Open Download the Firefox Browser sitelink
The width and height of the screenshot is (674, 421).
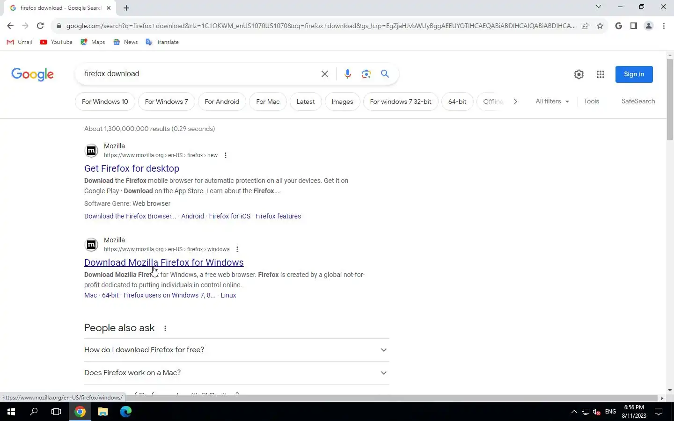pos(130,216)
